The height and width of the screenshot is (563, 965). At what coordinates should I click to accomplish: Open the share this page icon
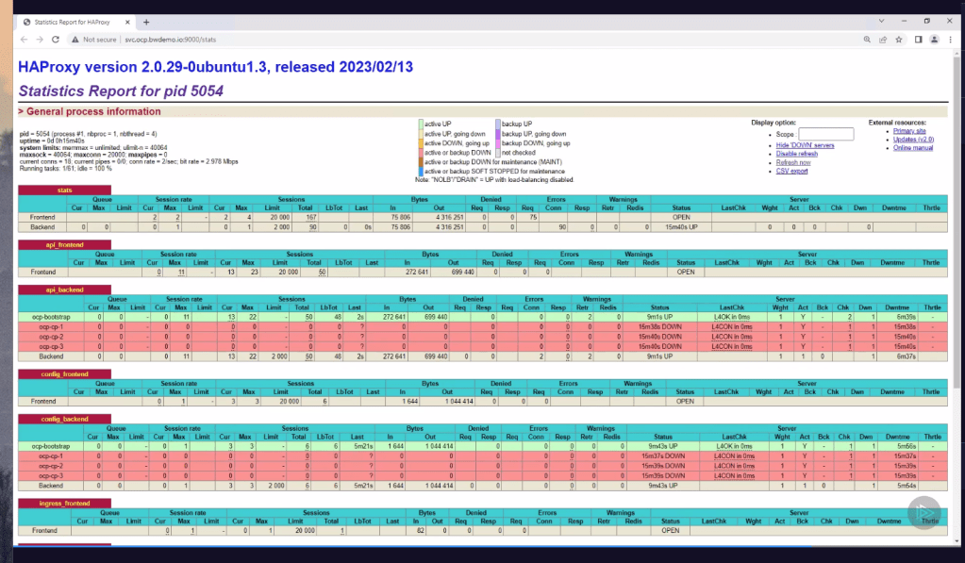tap(883, 40)
